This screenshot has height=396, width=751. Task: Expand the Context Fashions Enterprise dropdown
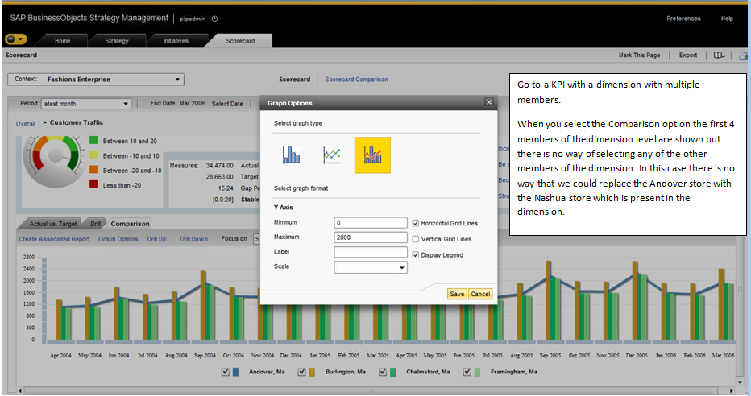click(x=96, y=80)
